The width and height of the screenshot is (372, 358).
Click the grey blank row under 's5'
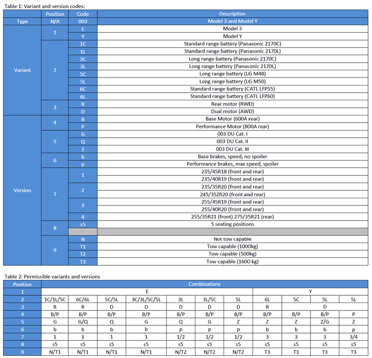tap(218, 231)
